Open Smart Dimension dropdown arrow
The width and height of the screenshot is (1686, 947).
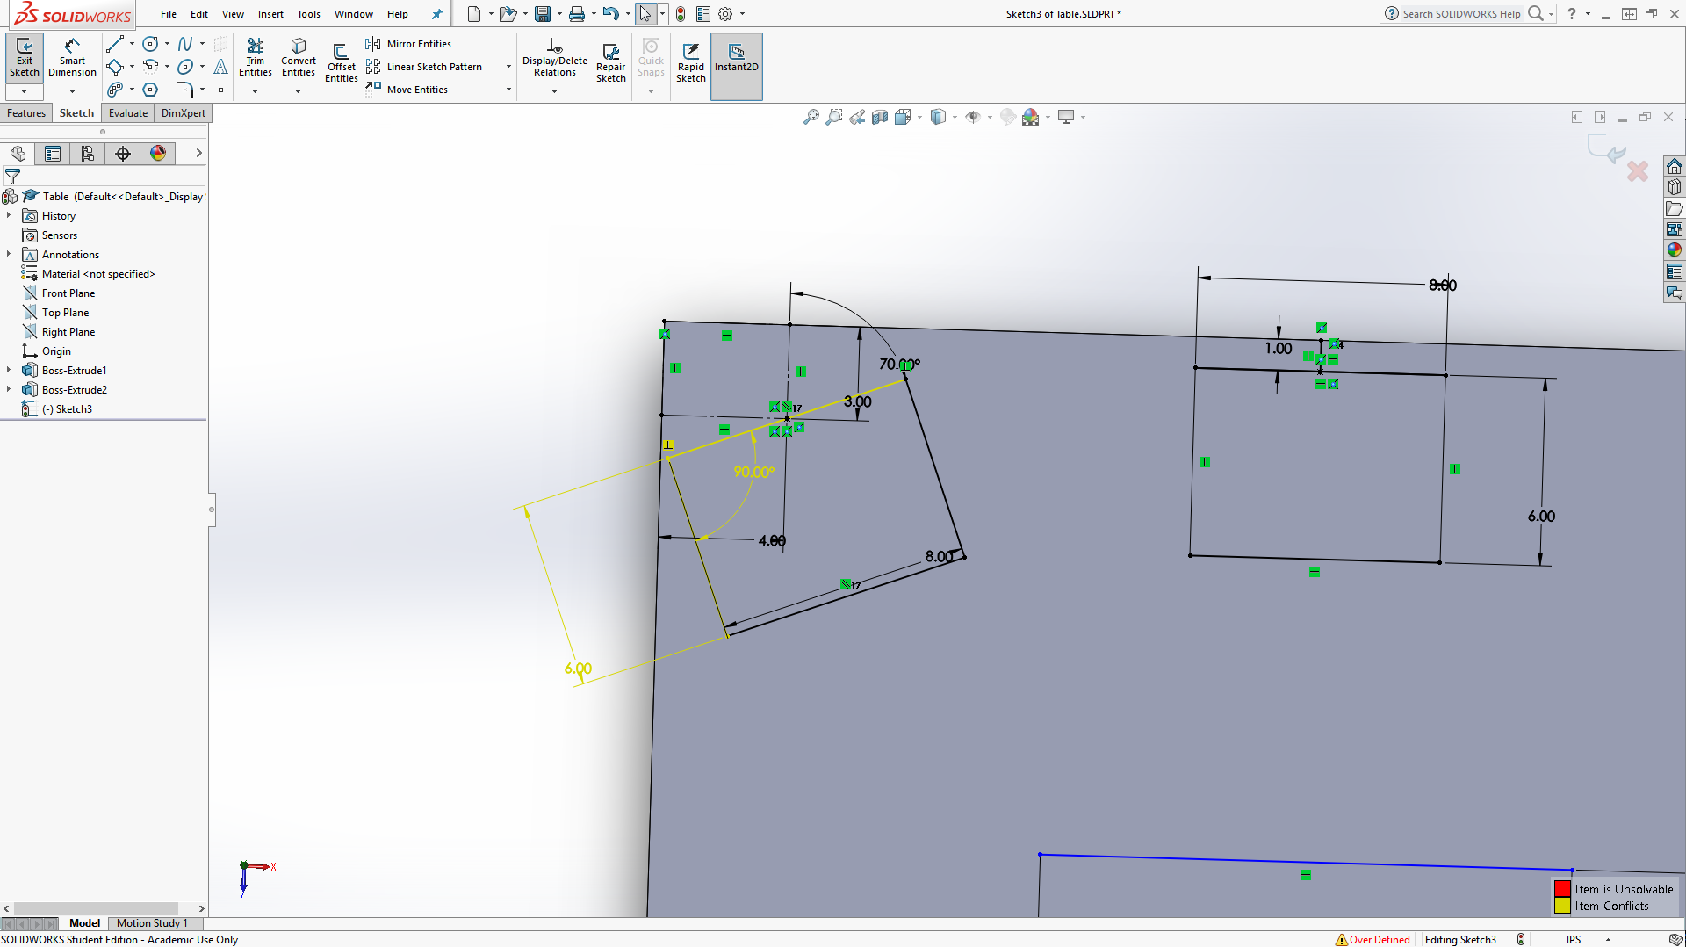[x=72, y=91]
